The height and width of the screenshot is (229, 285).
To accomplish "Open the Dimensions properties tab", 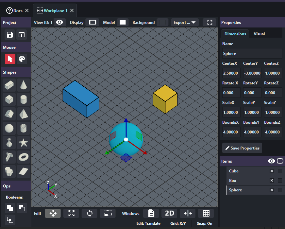I will 235,34.
